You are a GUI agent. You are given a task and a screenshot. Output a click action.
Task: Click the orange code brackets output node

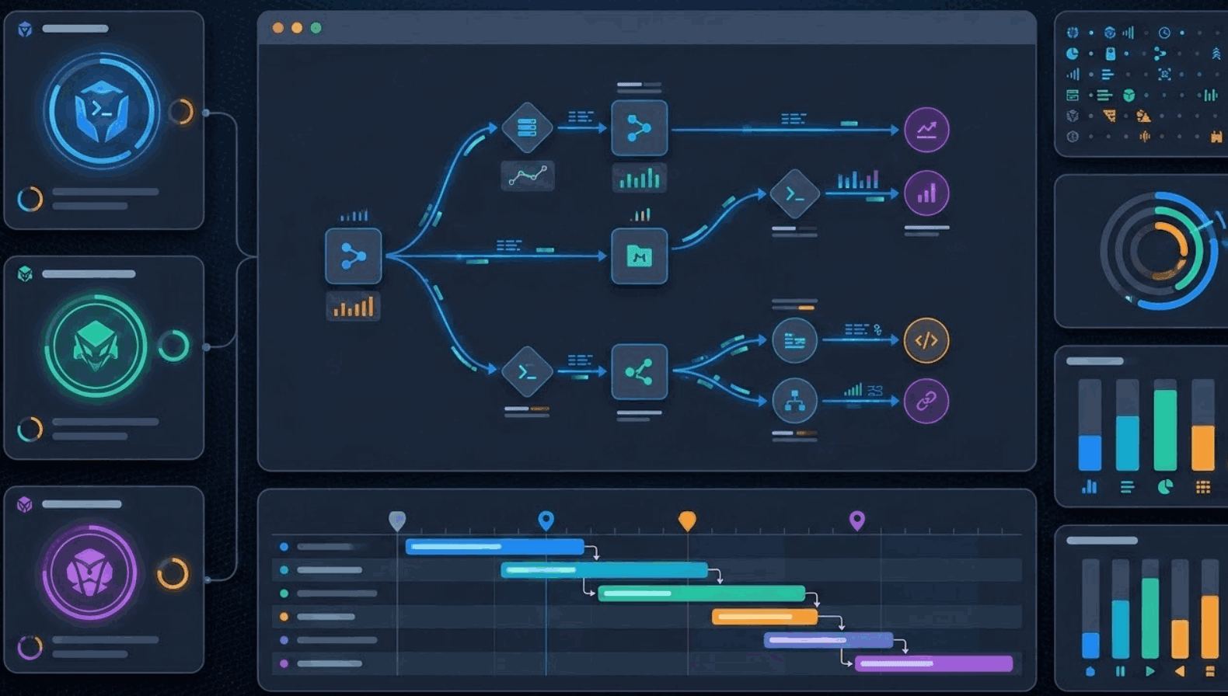tap(926, 340)
